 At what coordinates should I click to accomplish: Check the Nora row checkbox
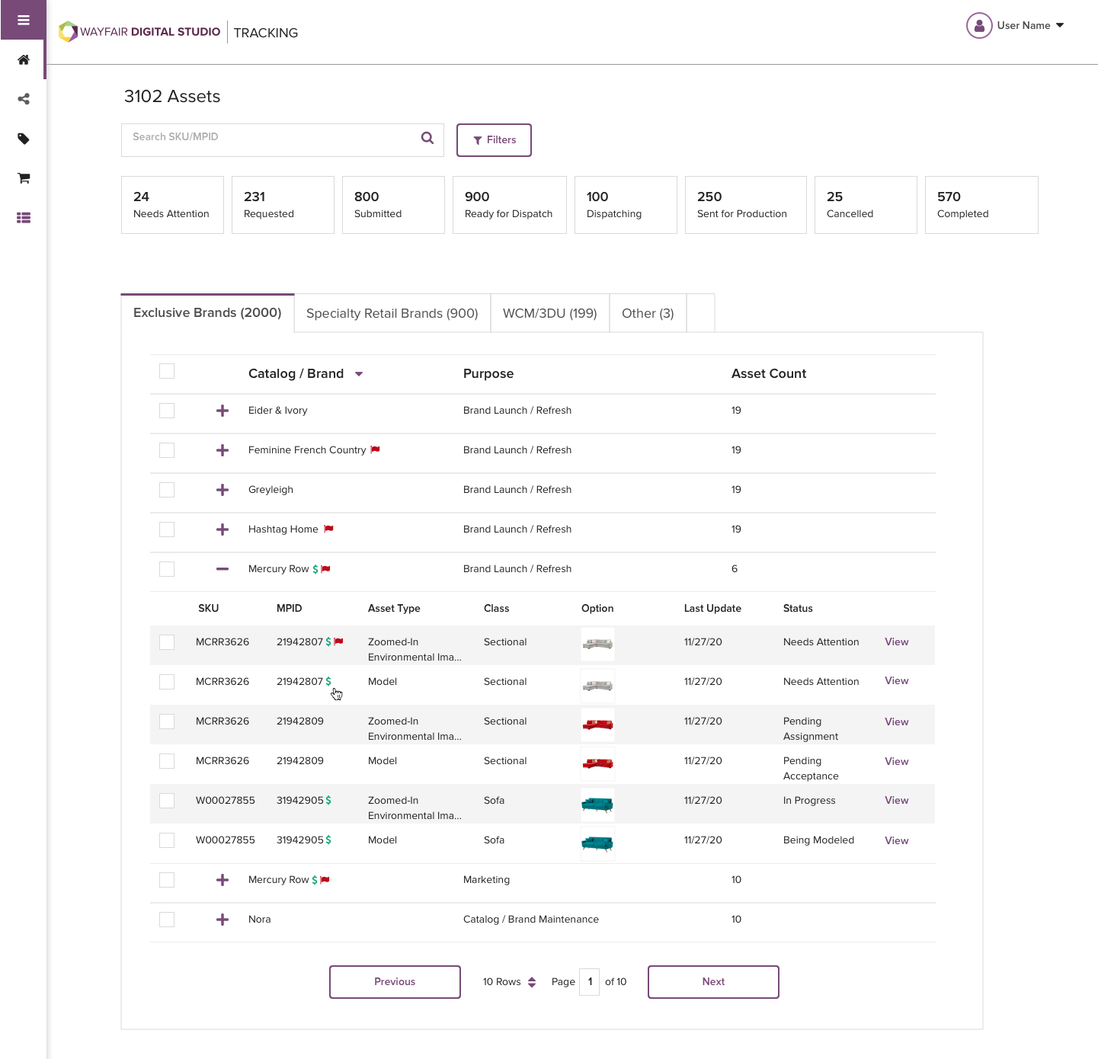click(167, 920)
